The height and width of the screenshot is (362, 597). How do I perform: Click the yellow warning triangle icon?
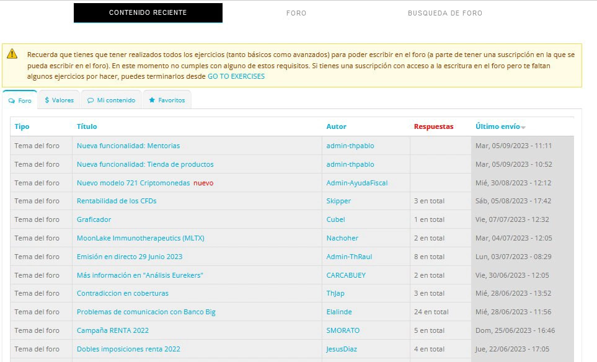[12, 55]
